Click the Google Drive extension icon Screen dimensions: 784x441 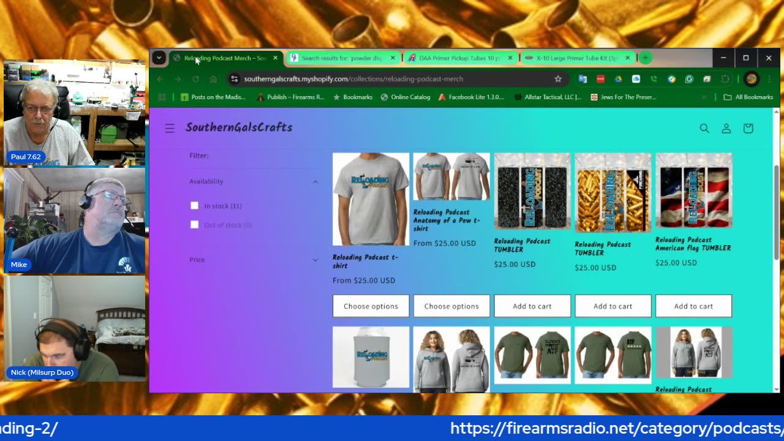618,79
